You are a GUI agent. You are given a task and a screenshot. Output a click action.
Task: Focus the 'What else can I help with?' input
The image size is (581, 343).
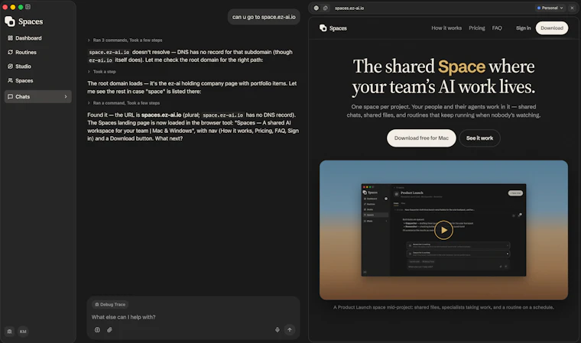[x=193, y=317]
